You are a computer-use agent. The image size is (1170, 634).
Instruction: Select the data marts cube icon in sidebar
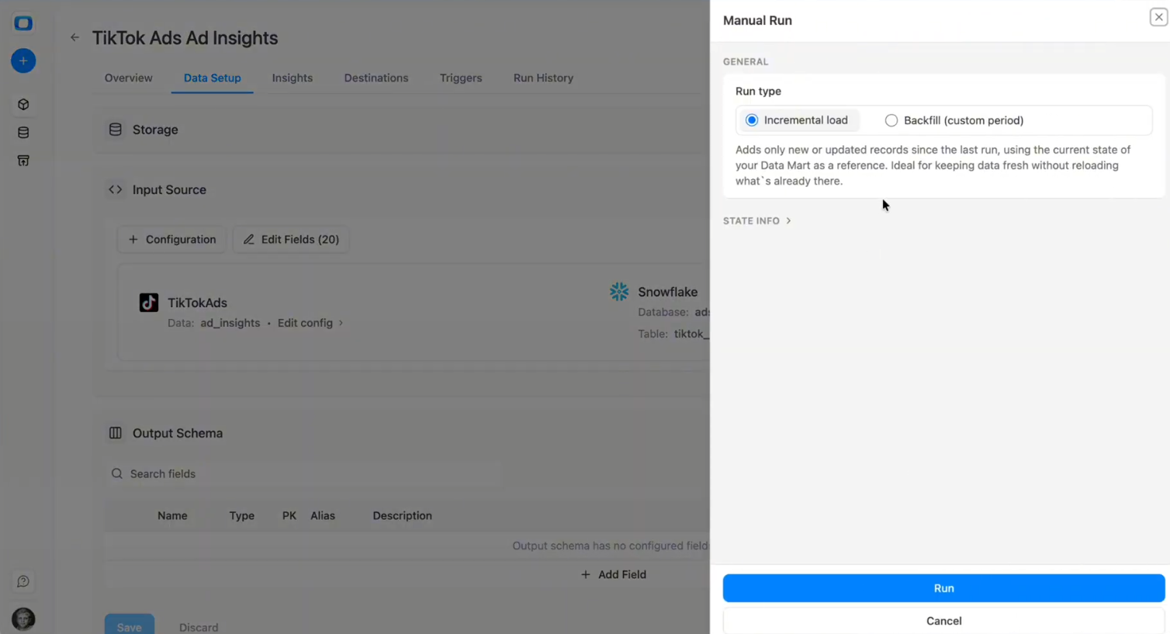23,104
